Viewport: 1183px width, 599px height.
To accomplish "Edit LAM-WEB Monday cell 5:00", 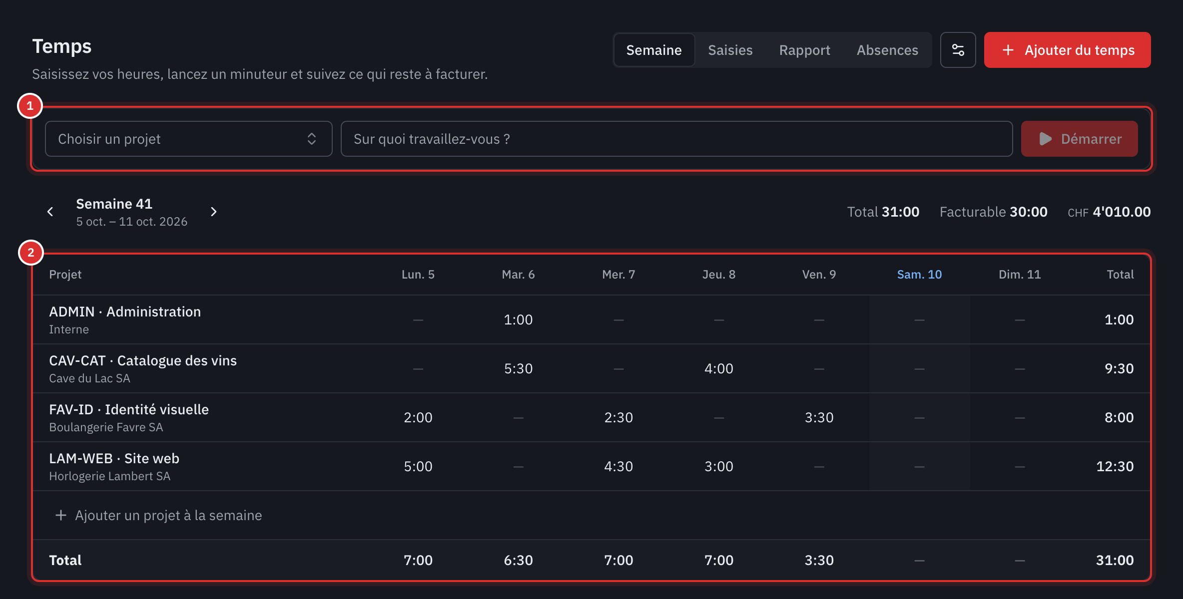I will coord(418,466).
